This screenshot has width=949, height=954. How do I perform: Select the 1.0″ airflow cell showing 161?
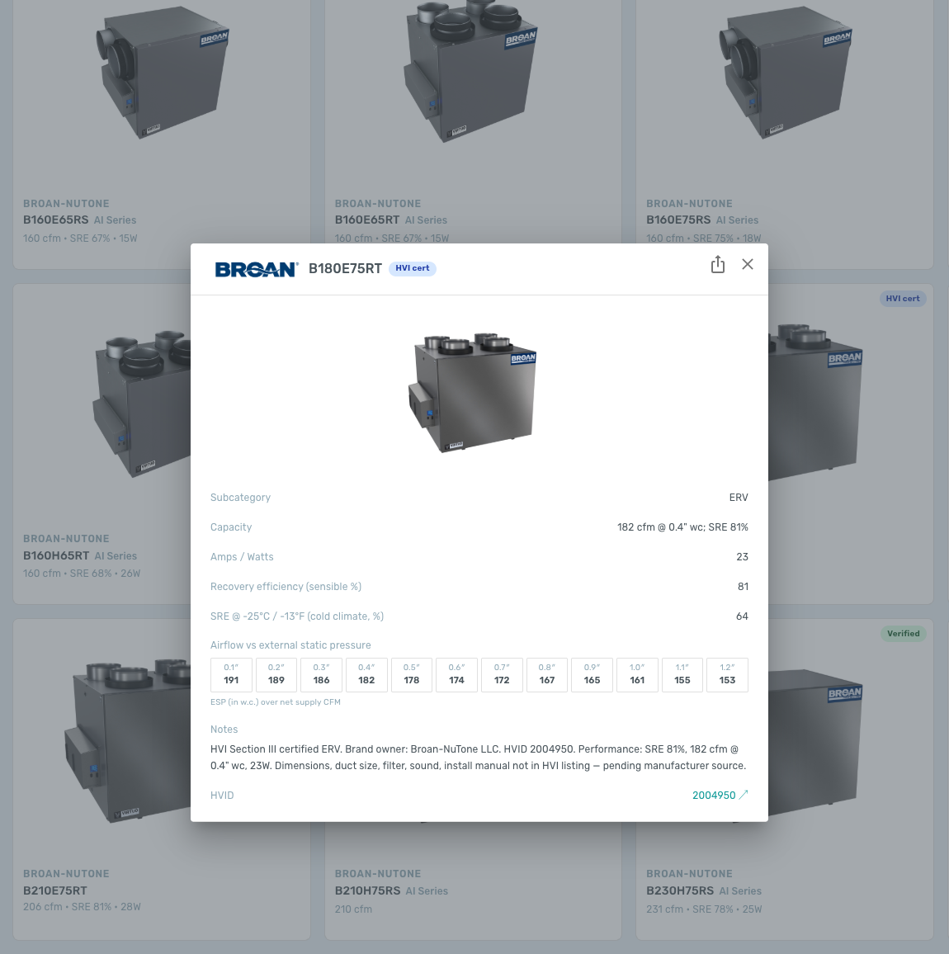pyautogui.click(x=637, y=675)
